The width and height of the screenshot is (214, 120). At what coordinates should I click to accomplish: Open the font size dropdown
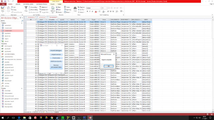click(x=107, y=8)
